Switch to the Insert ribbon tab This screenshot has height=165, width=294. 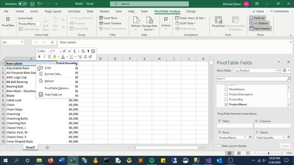point(34,11)
